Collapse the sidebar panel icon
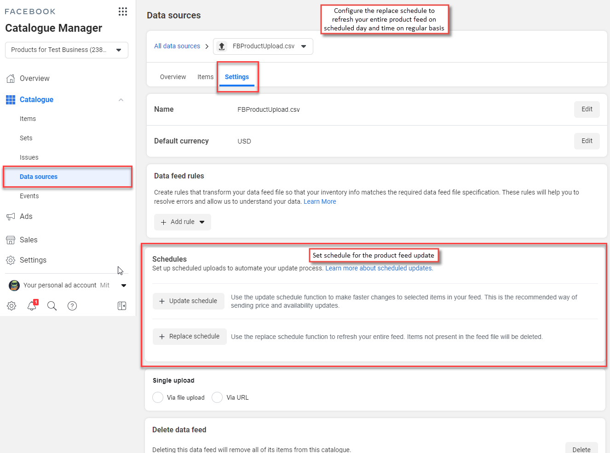Image resolution: width=610 pixels, height=453 pixels. [122, 306]
